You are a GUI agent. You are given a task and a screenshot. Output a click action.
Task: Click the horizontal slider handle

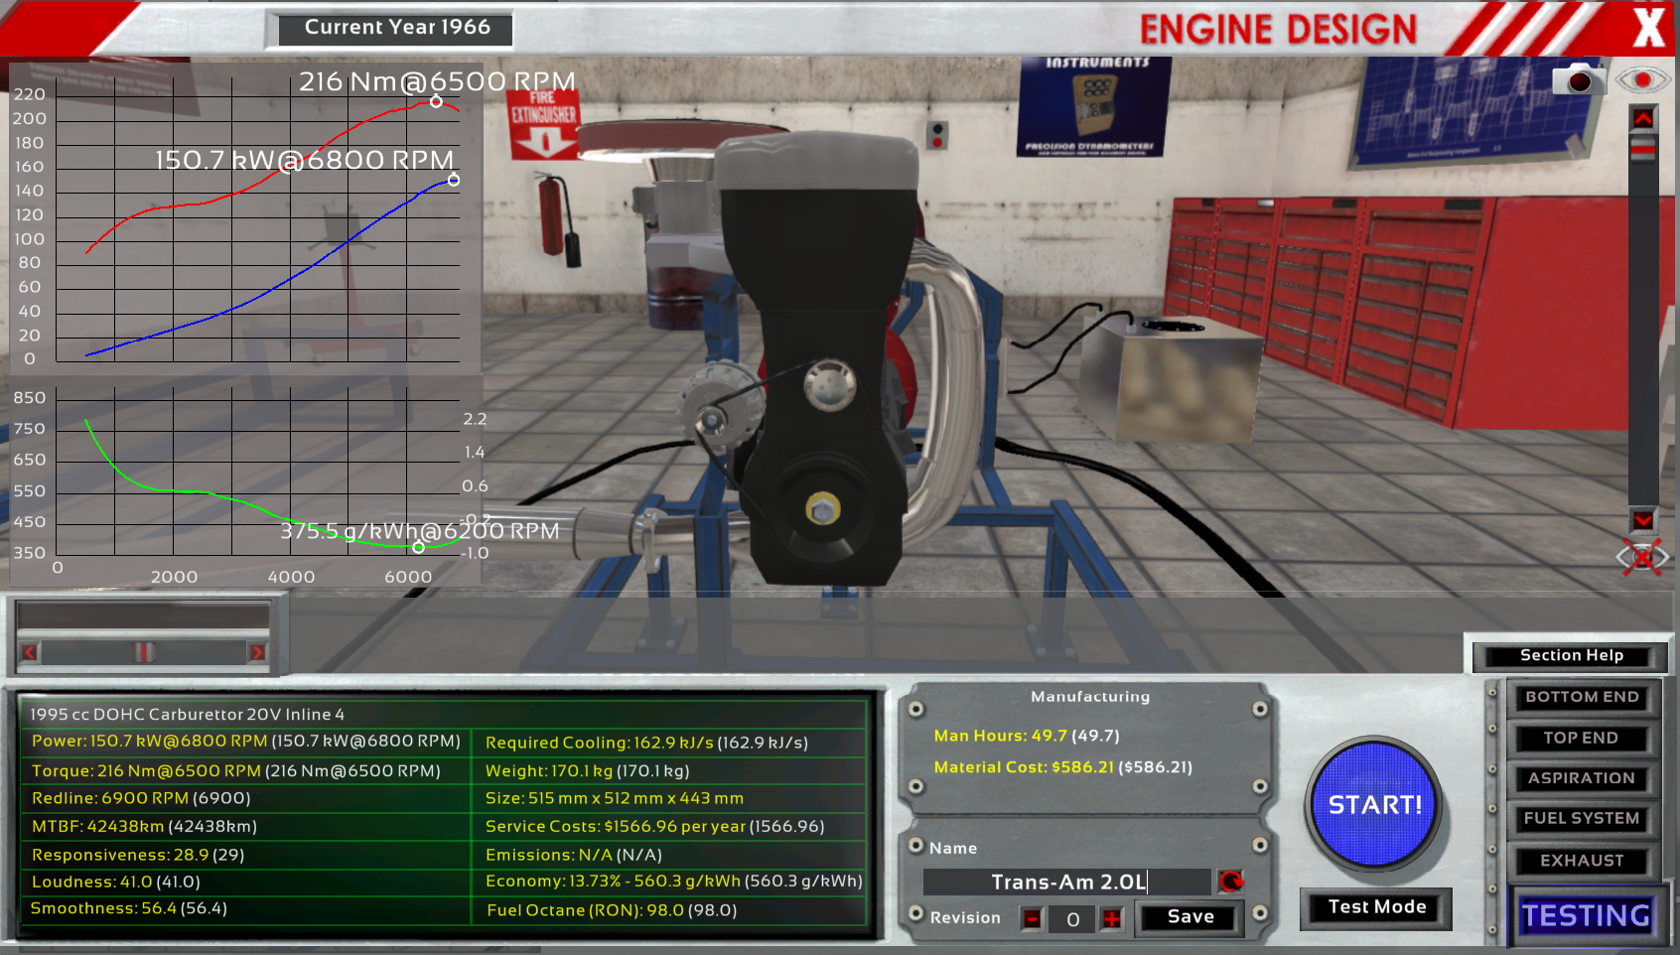pyautogui.click(x=144, y=652)
